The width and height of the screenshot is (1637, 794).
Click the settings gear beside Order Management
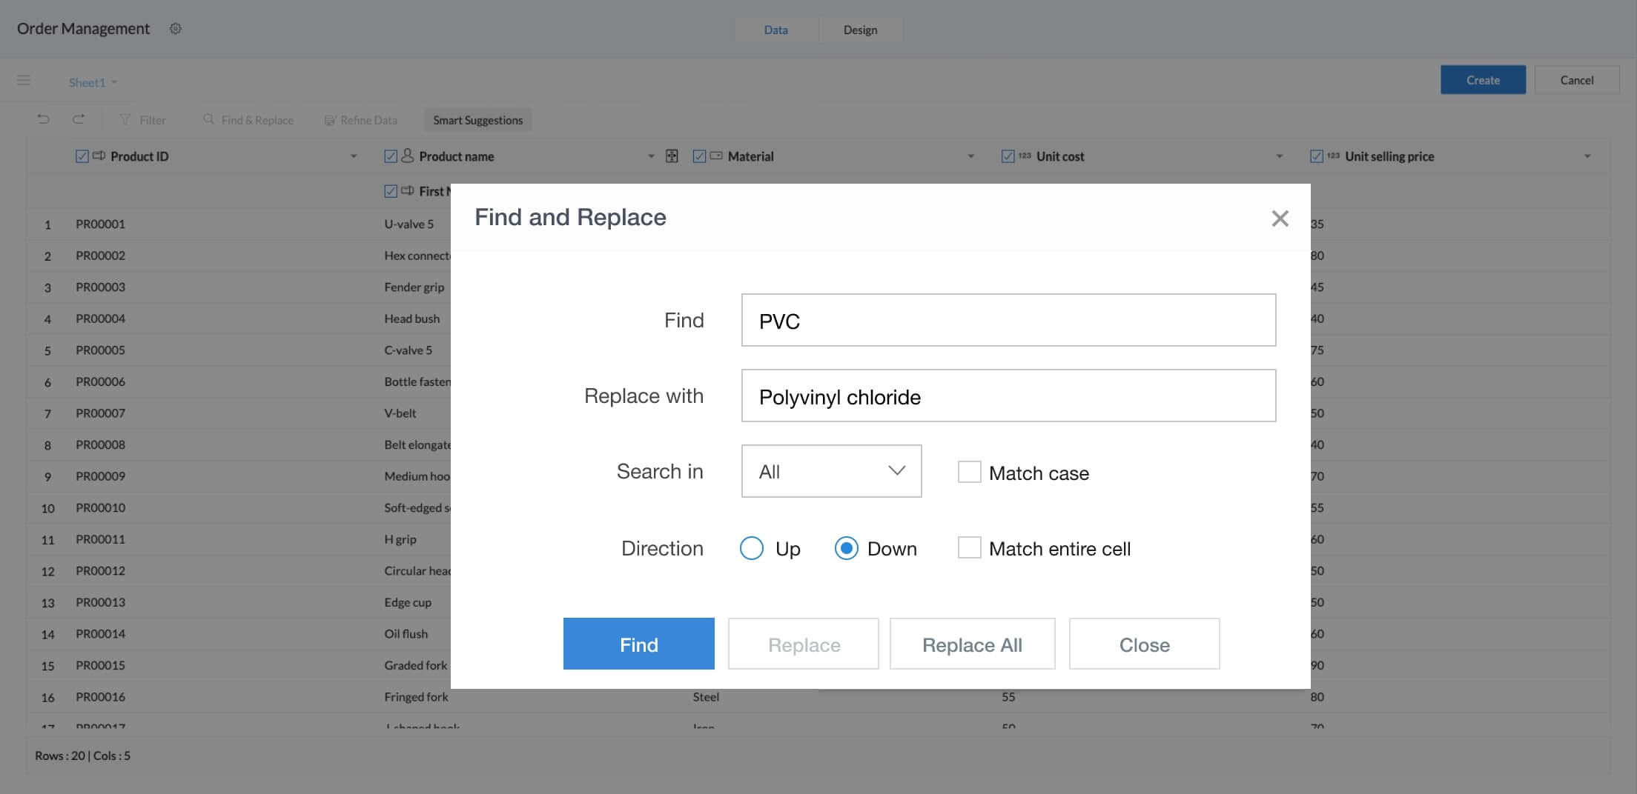click(x=175, y=29)
